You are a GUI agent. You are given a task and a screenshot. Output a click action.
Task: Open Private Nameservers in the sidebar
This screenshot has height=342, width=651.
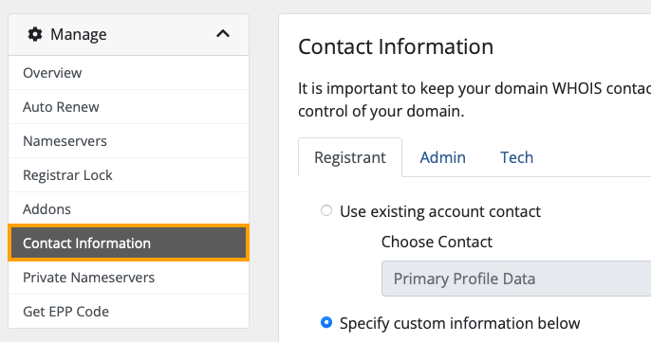click(129, 278)
